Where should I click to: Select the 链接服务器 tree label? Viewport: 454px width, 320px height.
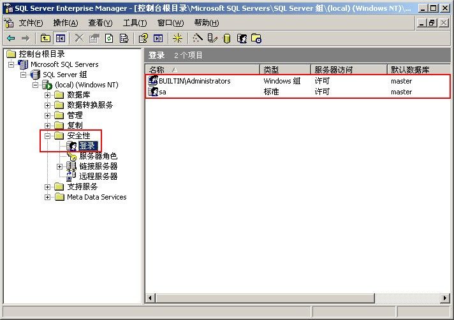pos(98,166)
